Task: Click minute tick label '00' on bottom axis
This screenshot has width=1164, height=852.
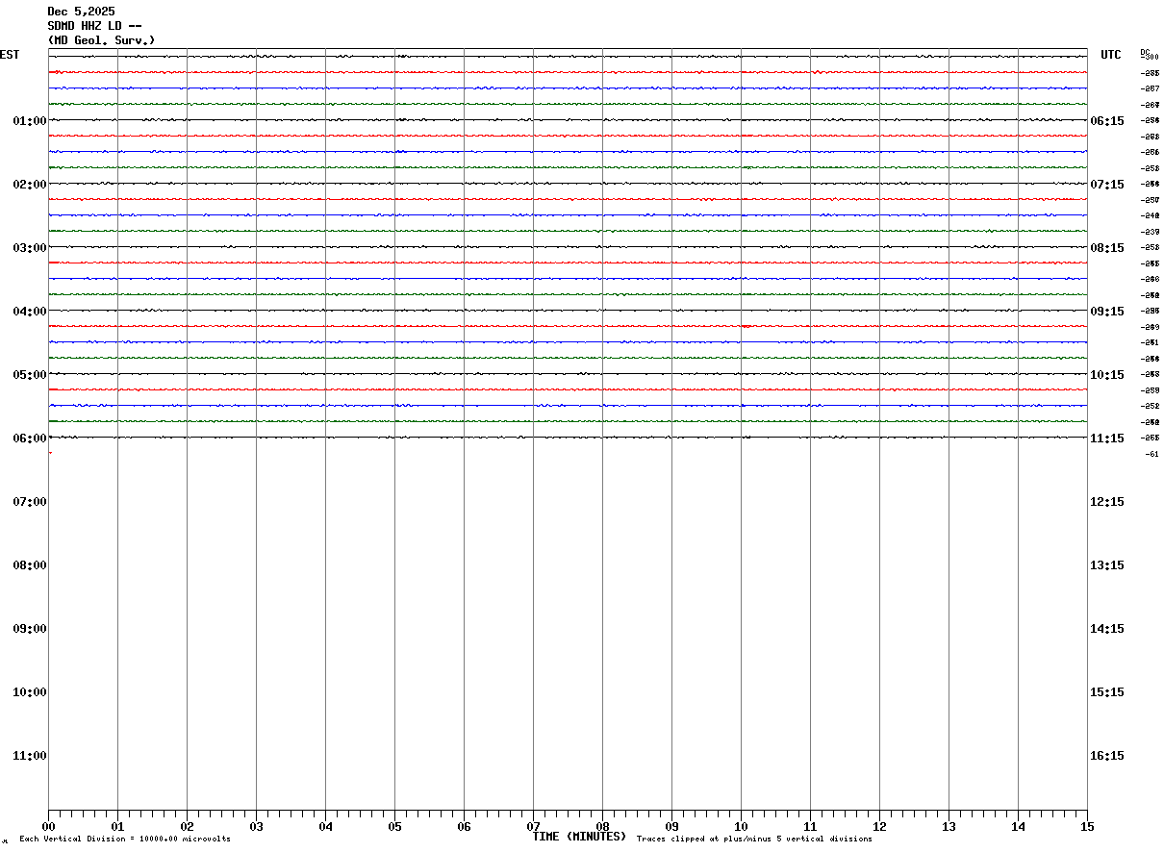Action: coord(48,826)
